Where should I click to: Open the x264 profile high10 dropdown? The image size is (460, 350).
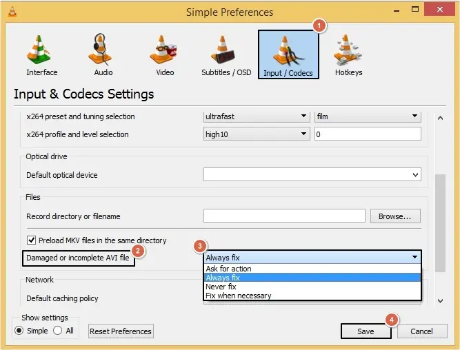257,134
